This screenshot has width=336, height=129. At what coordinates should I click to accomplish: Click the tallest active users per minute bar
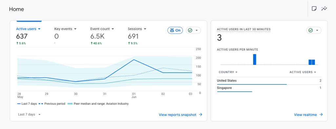[255, 59]
